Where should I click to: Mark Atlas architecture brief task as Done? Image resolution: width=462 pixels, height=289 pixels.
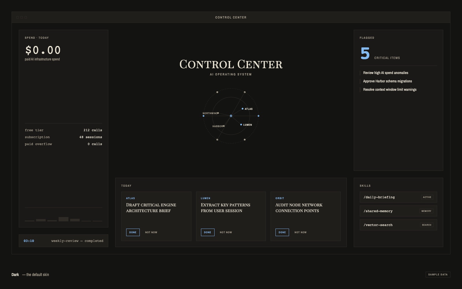click(x=133, y=232)
